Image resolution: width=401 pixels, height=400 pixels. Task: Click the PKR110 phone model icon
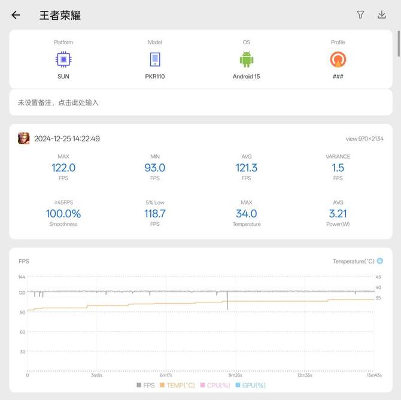click(154, 59)
